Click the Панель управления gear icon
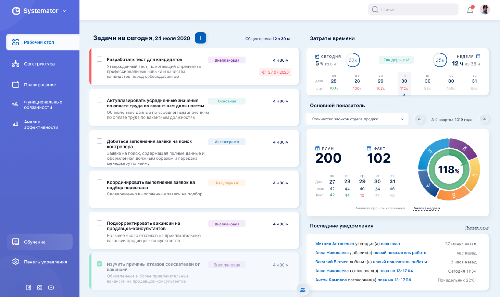The height and width of the screenshot is (297, 500). [16, 262]
